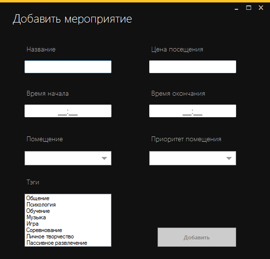Click the Время начала time field
Screen dimensions: 270x259
[x=68, y=111]
